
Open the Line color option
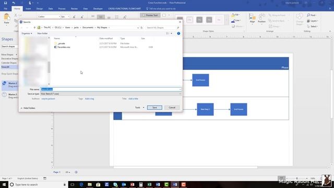pyautogui.click(x=236, y=20)
